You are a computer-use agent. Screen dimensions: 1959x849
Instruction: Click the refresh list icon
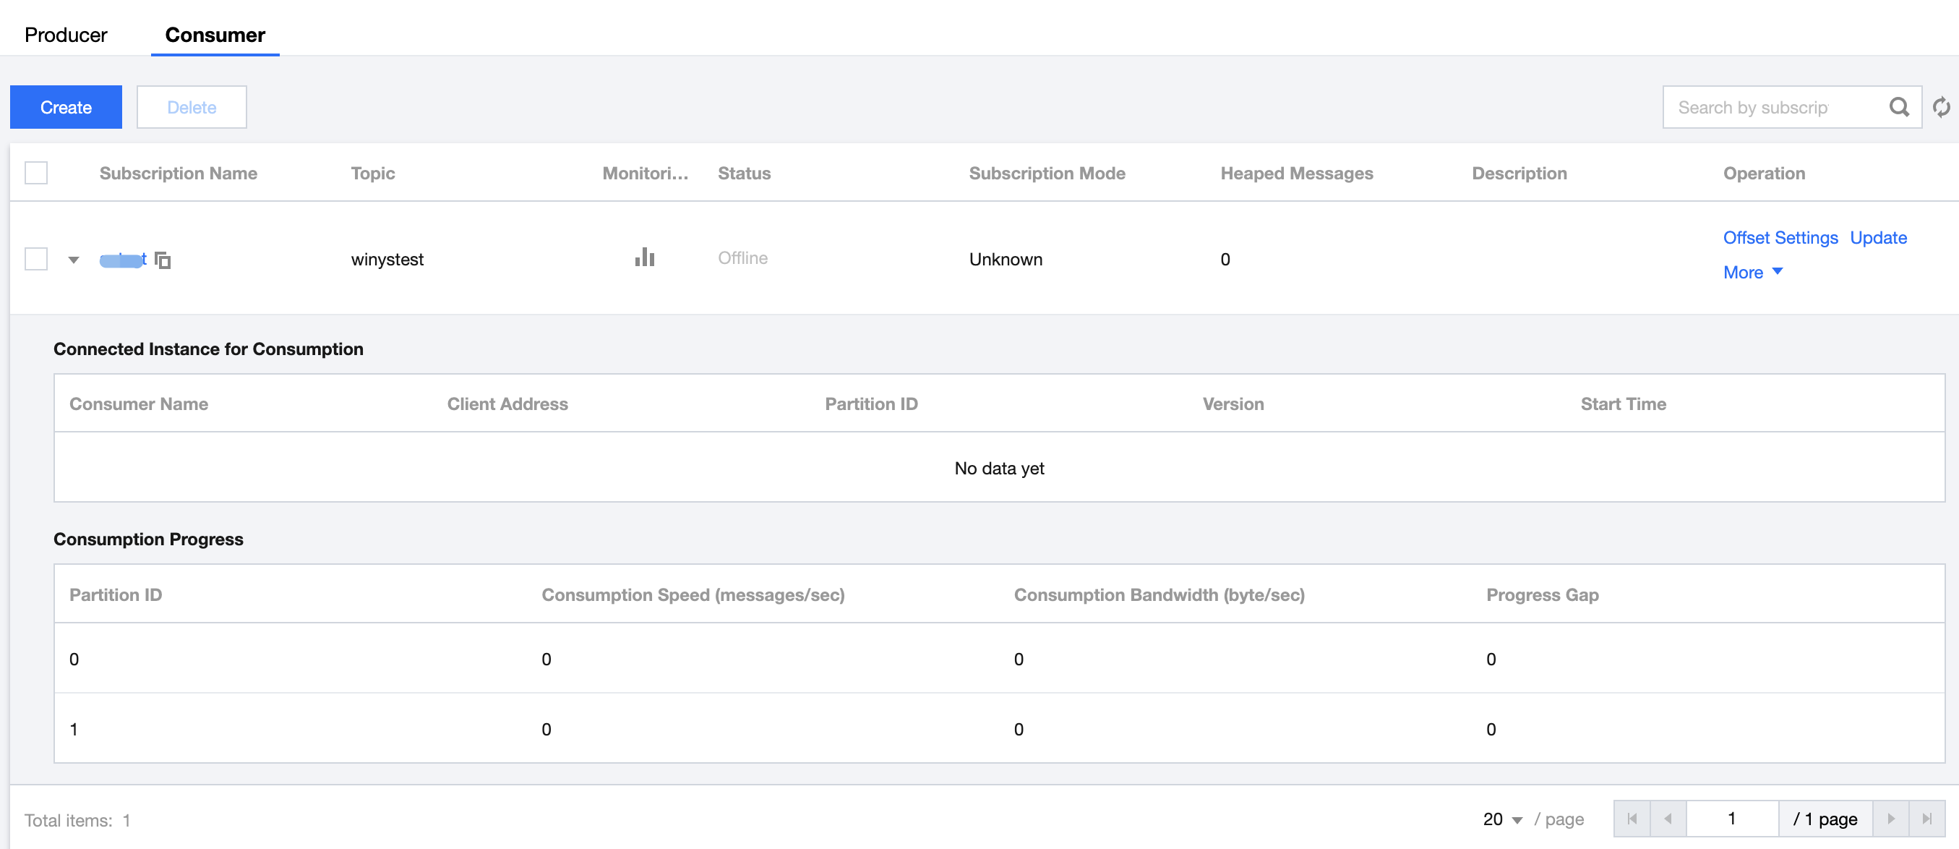pos(1942,107)
